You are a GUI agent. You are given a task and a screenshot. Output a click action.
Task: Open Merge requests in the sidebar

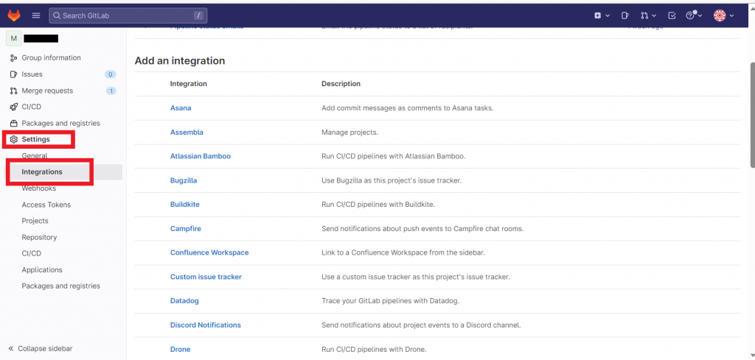[47, 91]
